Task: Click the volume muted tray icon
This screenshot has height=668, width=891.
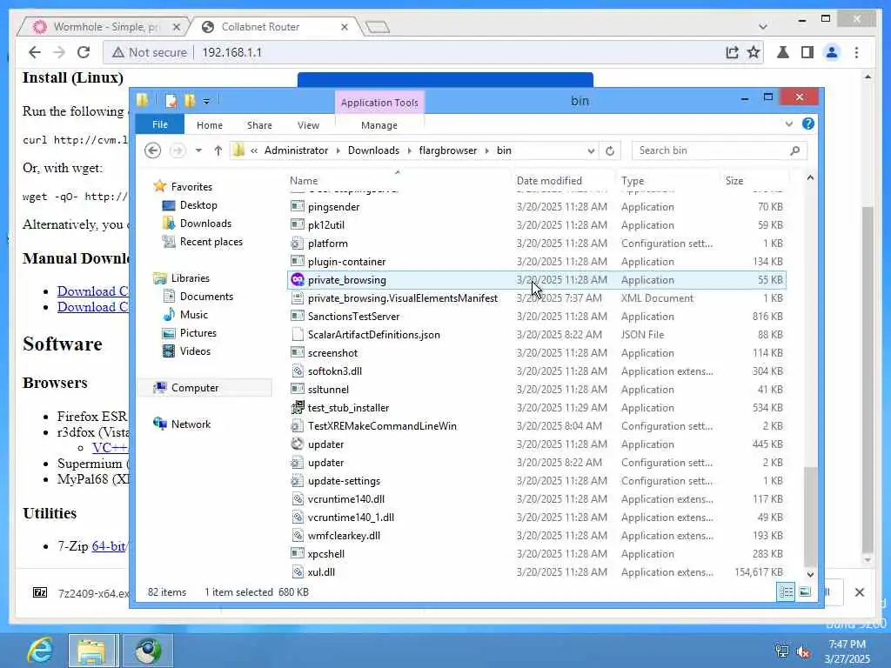Action: point(803,651)
